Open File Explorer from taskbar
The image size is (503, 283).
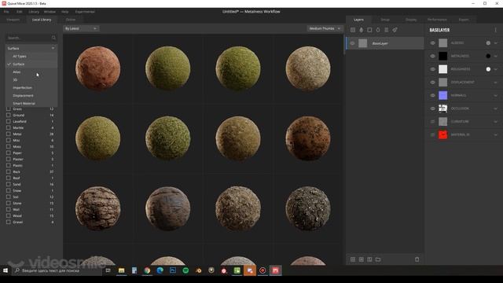click(x=121, y=270)
